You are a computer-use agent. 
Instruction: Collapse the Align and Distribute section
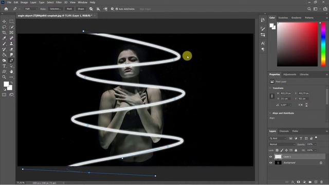click(270, 113)
